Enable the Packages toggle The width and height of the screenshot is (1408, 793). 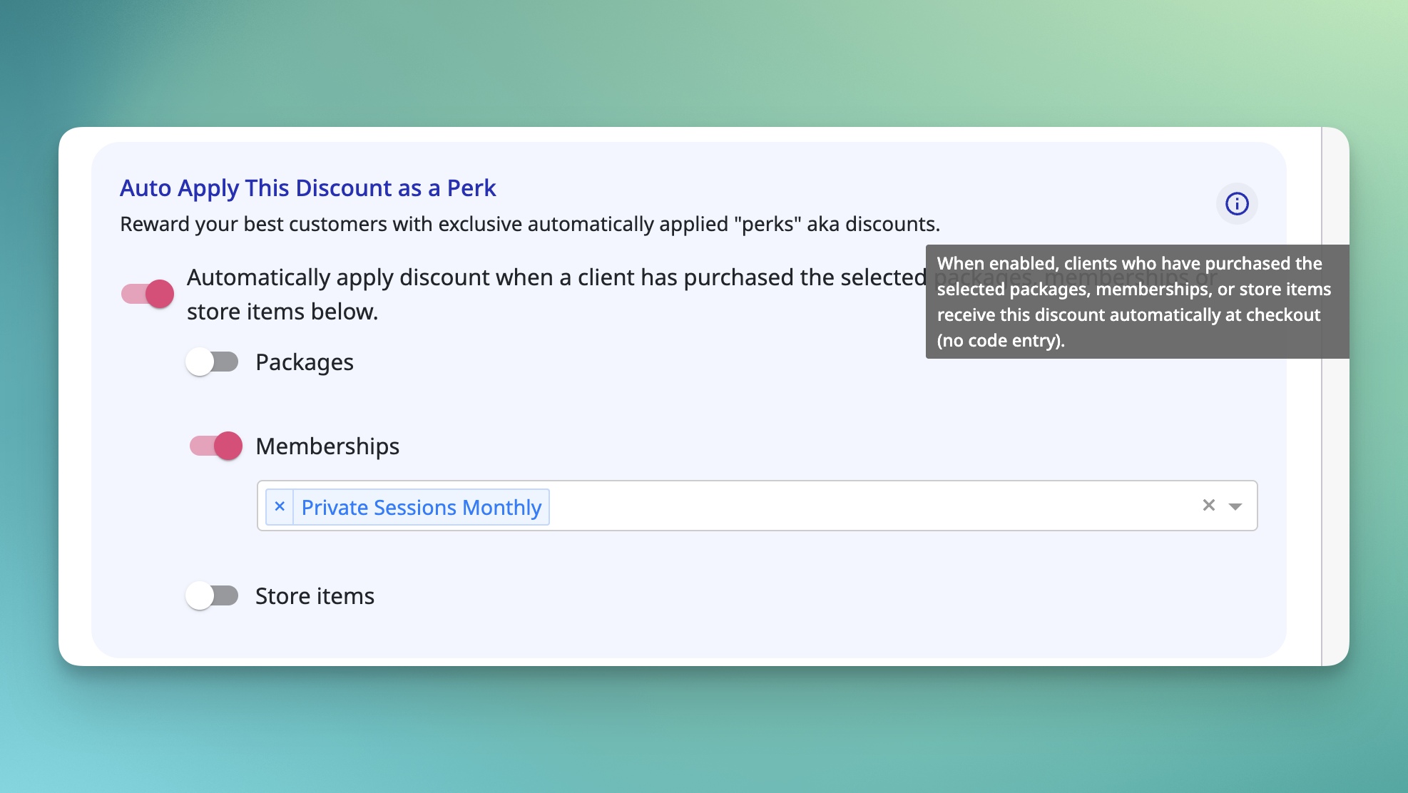tap(212, 362)
